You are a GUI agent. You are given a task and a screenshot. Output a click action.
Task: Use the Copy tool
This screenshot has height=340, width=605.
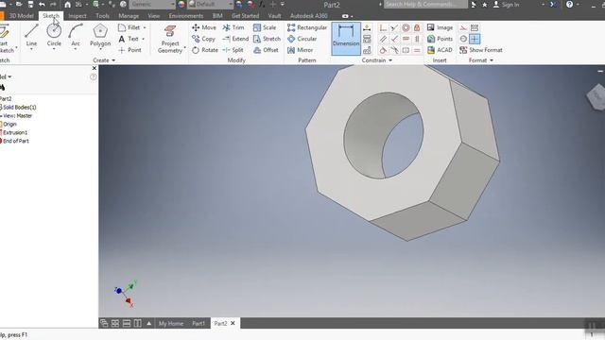tap(204, 39)
